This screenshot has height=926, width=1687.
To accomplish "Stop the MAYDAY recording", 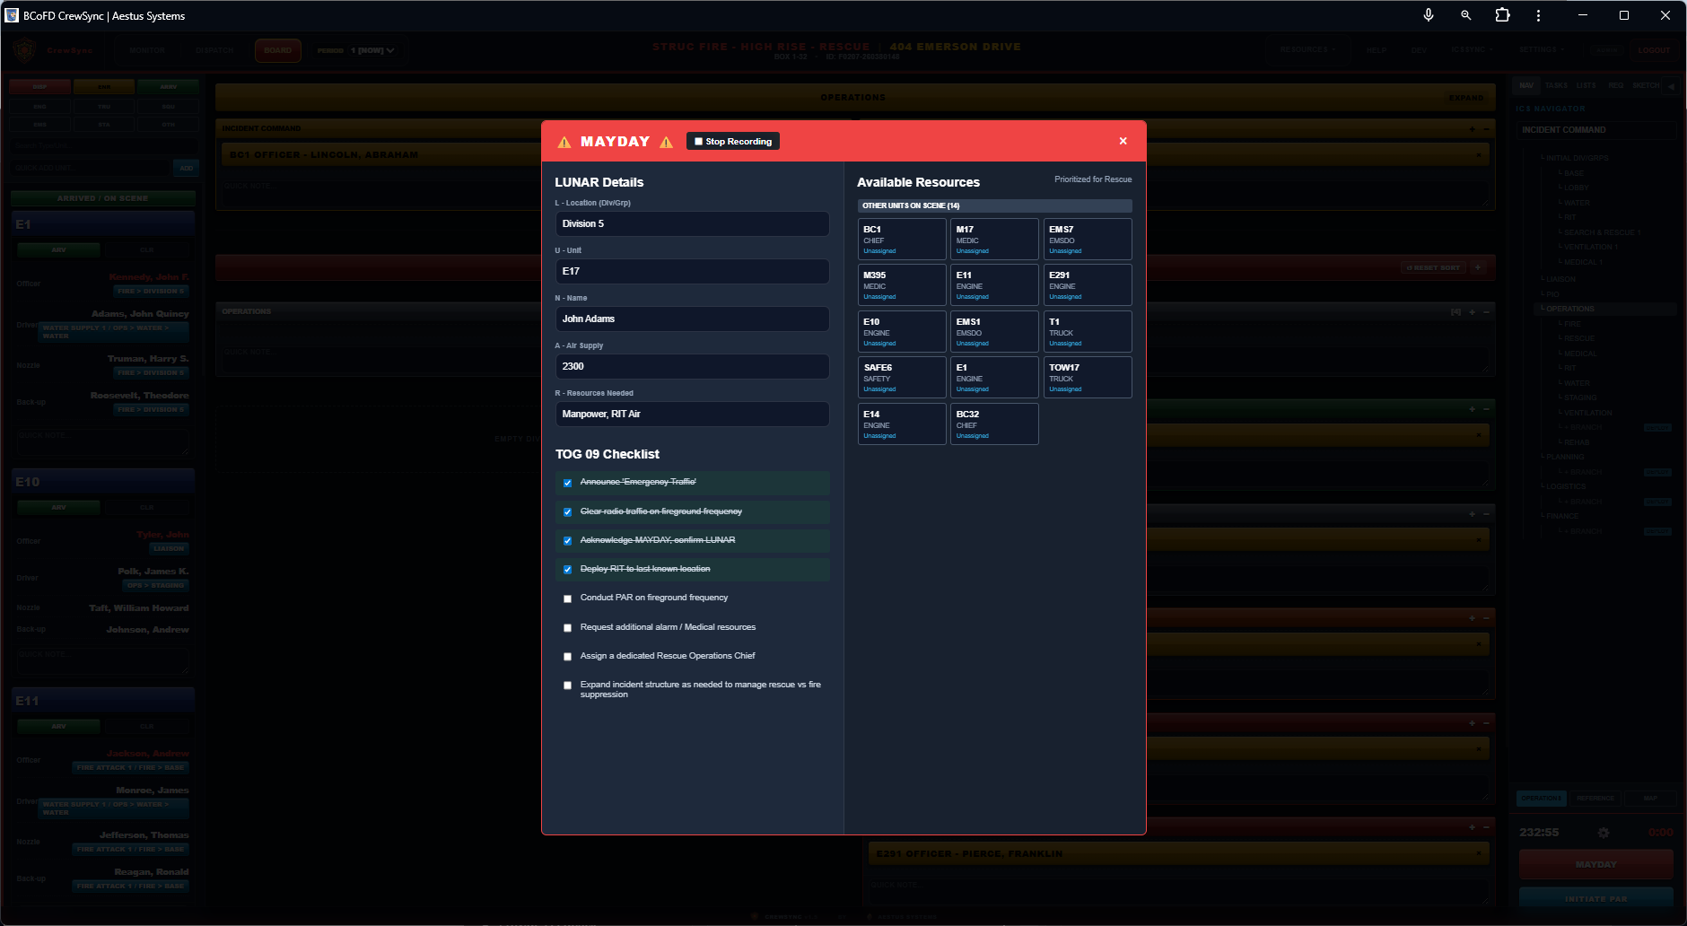I will 732,141.
